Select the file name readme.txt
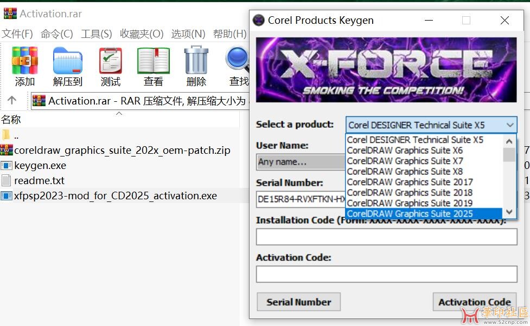 pyautogui.click(x=39, y=180)
